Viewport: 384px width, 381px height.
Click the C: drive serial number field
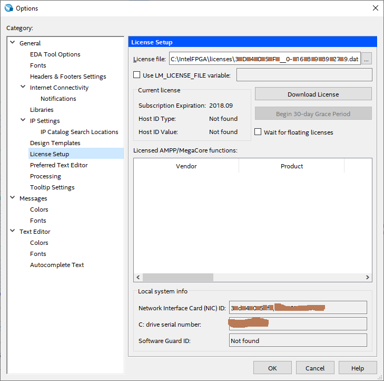tap(298, 324)
